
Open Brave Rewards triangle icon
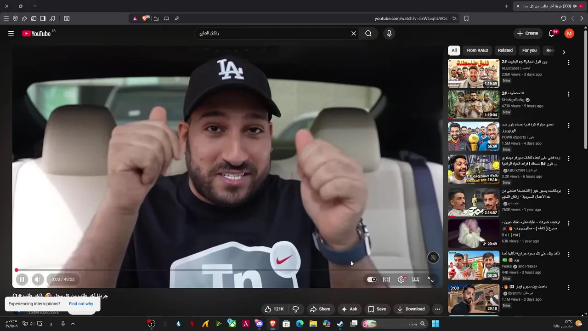[135, 18]
